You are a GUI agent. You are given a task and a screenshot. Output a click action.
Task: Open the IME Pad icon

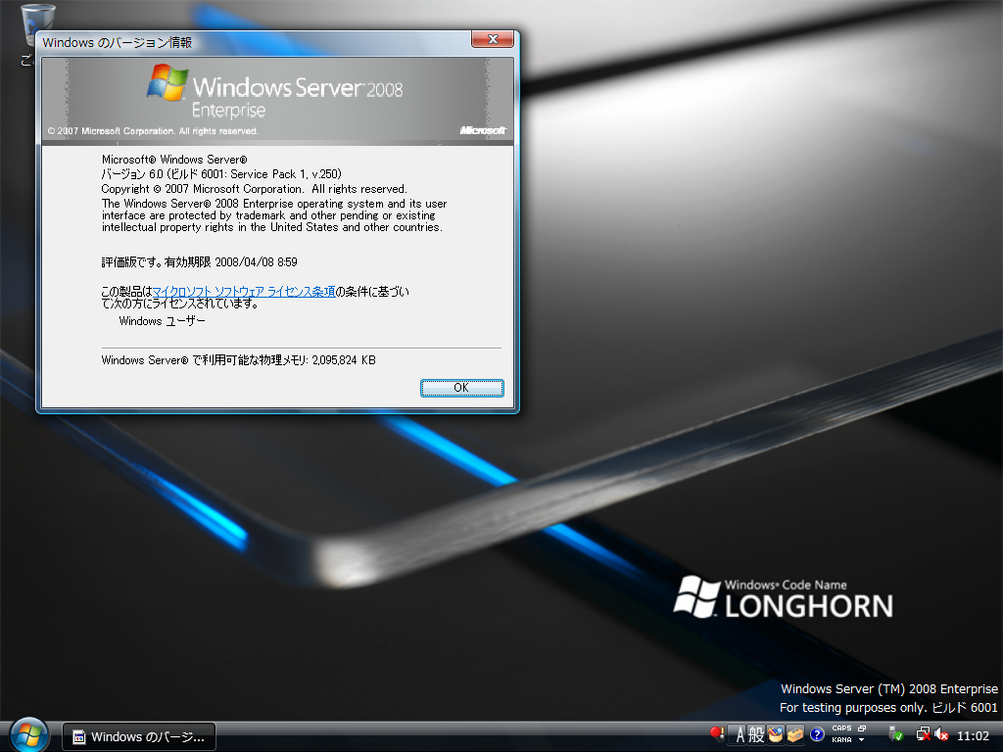pyautogui.click(x=776, y=734)
